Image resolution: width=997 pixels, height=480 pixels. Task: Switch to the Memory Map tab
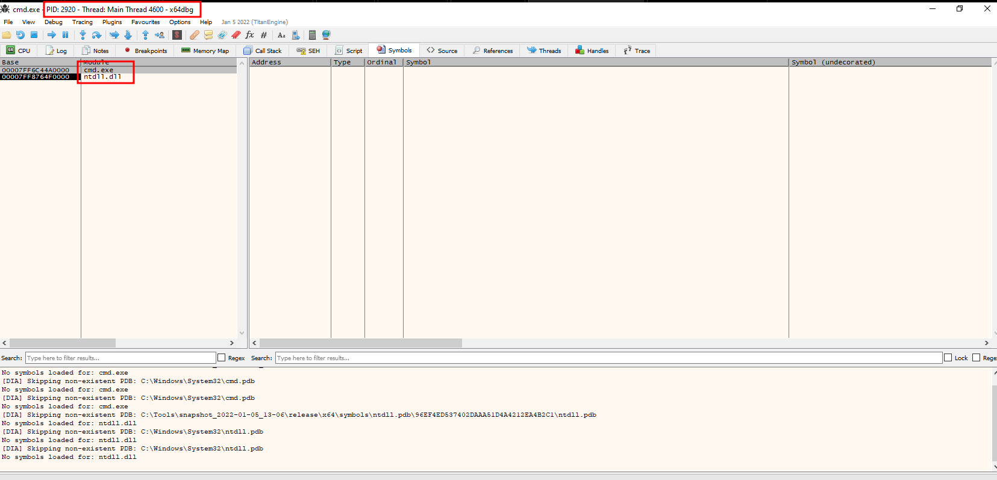pos(205,51)
